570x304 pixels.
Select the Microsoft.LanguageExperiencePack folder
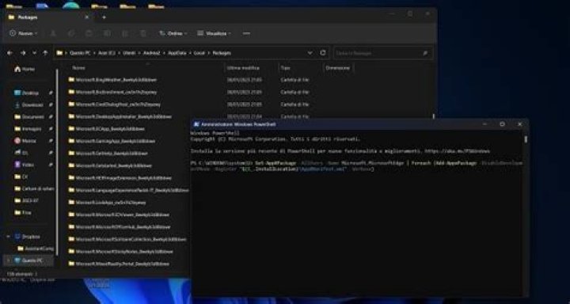129,190
